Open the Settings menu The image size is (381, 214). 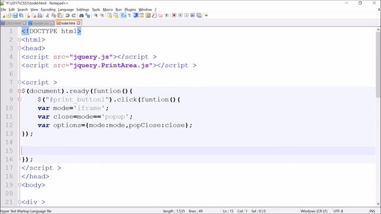pos(83,10)
